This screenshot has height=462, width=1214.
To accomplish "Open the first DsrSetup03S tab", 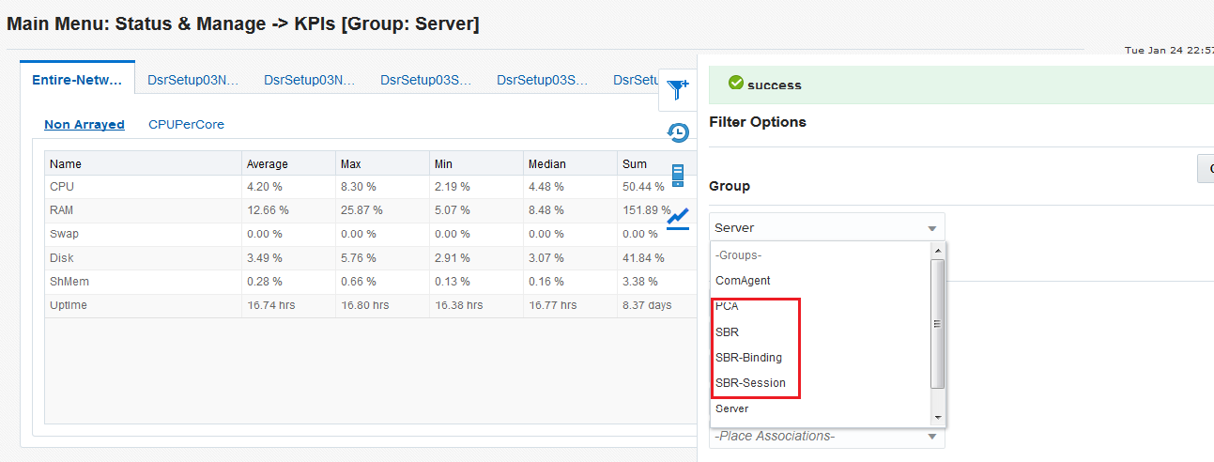I will click(426, 80).
